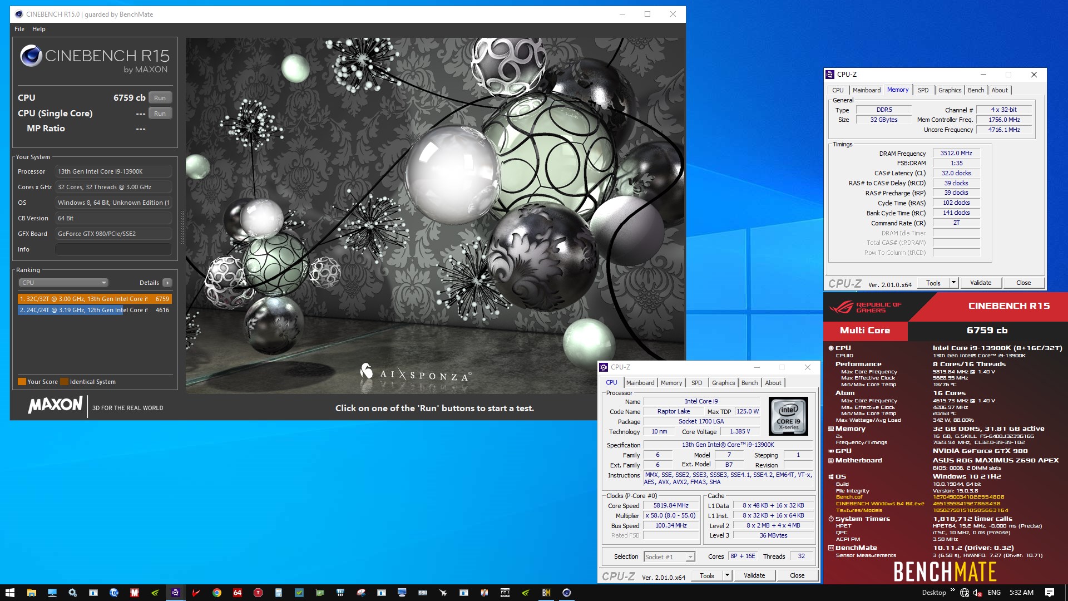The height and width of the screenshot is (601, 1068).
Task: Open the Selection Socket #1 dropdown
Action: [669, 556]
